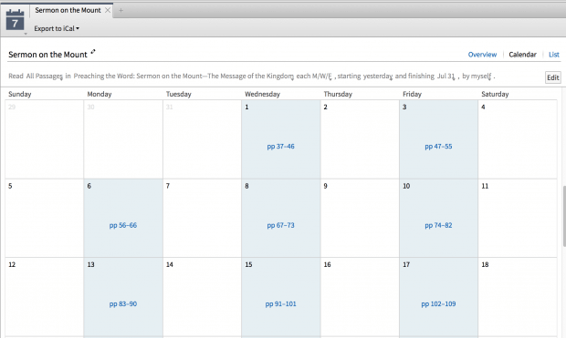Image resolution: width=566 pixels, height=338 pixels.
Task: Change the finishing Jul 31 dropdown
Action: [446, 76]
